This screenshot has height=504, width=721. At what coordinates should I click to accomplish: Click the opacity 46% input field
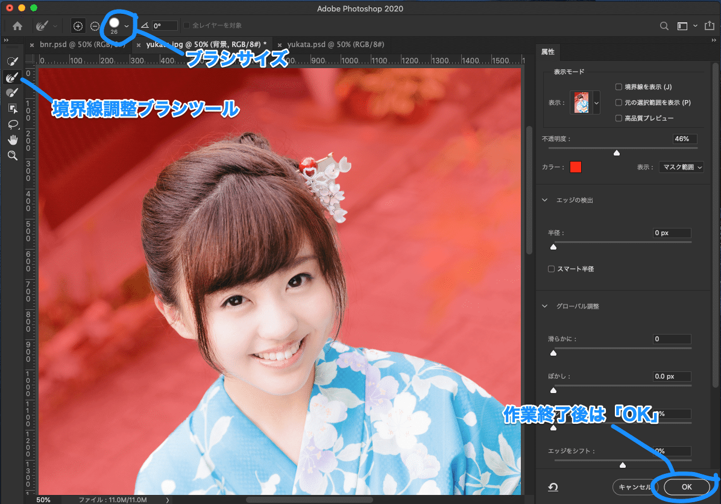[685, 139]
